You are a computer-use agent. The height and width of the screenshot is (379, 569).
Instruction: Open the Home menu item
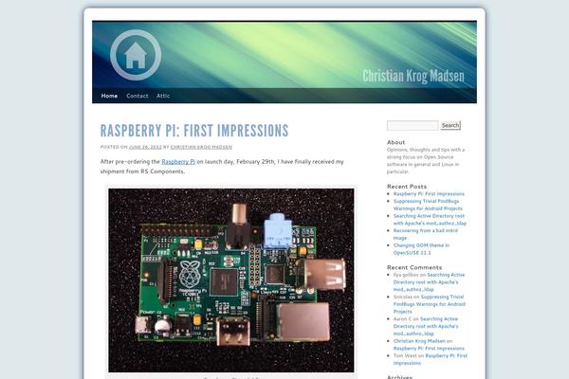tap(109, 96)
